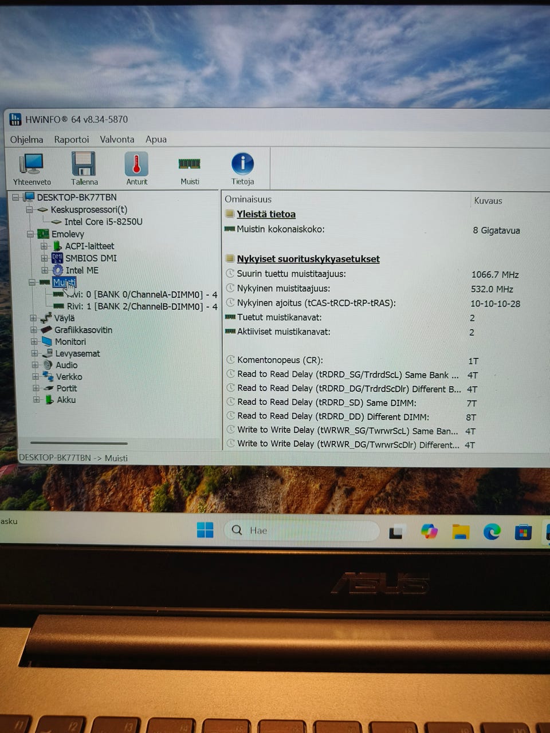This screenshot has height=733, width=550.
Task: Collapse the Emolevy tree node
Action: (30, 234)
